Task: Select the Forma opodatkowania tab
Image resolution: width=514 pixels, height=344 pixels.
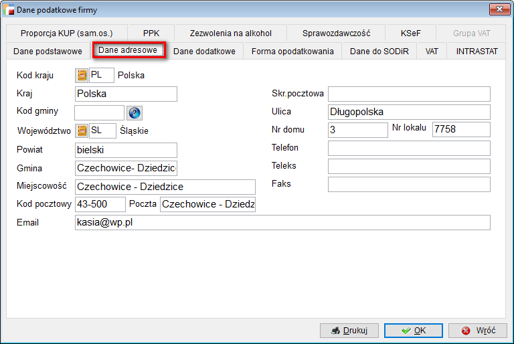Action: click(292, 52)
